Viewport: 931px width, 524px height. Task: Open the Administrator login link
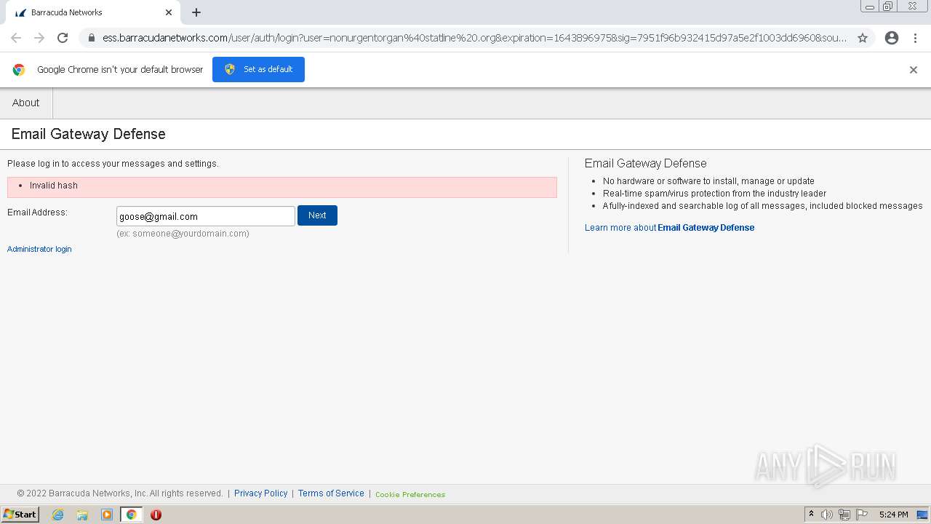point(39,249)
